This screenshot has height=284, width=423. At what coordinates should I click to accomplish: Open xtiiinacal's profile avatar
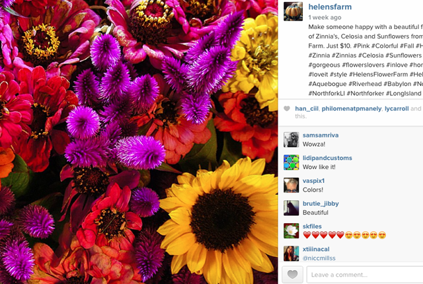(x=291, y=253)
